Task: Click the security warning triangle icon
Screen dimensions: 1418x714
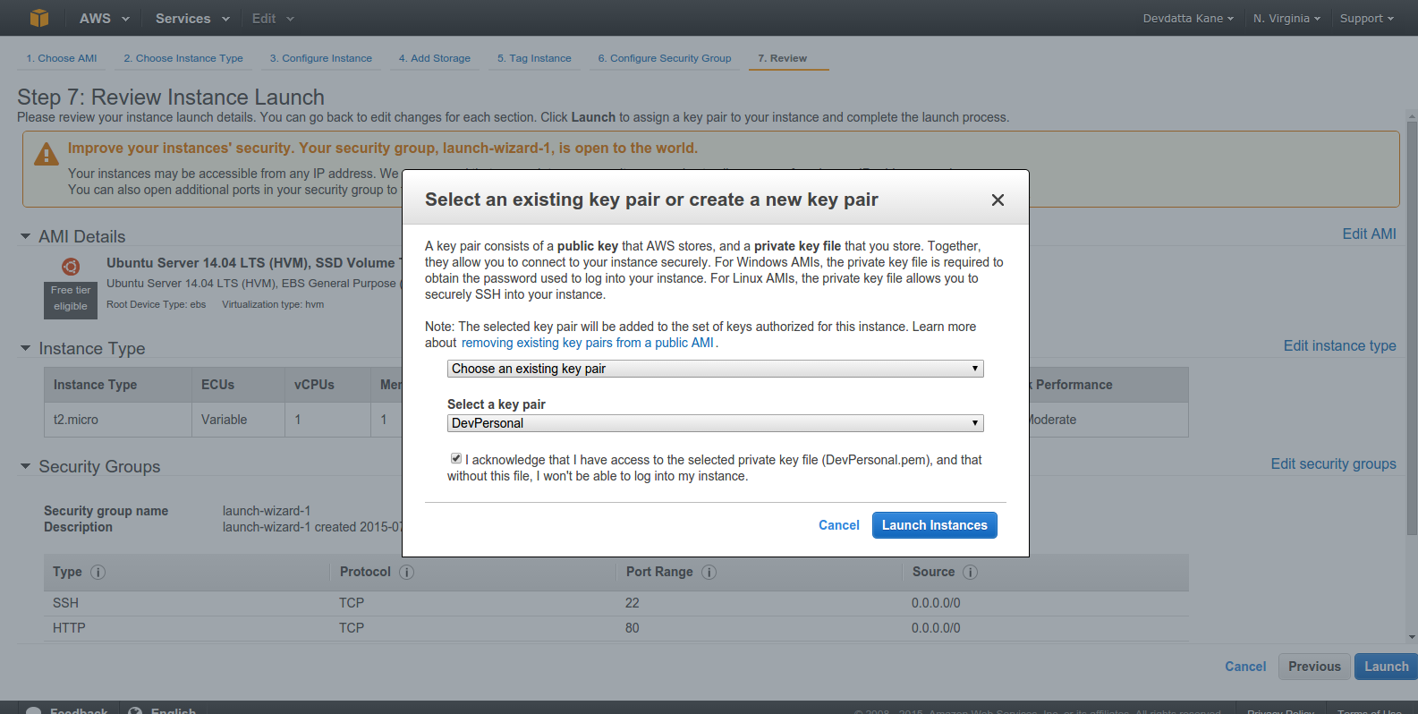Action: click(47, 154)
